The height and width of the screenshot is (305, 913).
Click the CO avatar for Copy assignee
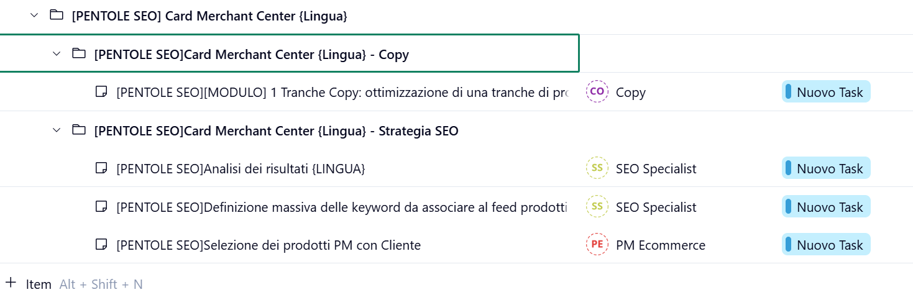[x=597, y=92]
